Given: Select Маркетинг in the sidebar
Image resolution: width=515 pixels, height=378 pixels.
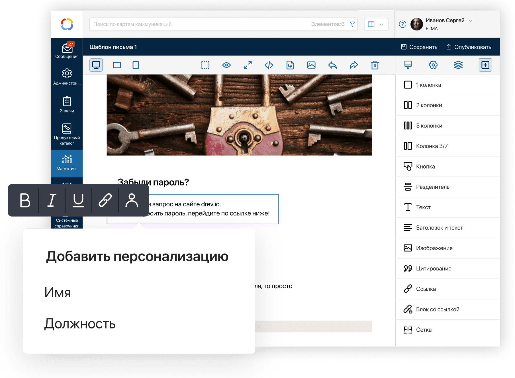Looking at the screenshot, I should (x=67, y=163).
